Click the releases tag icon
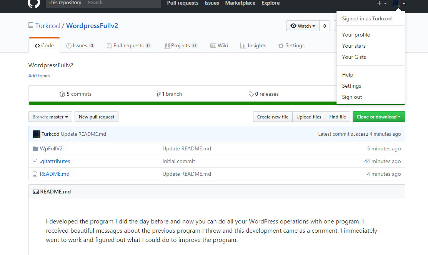428x255 pixels. point(251,94)
